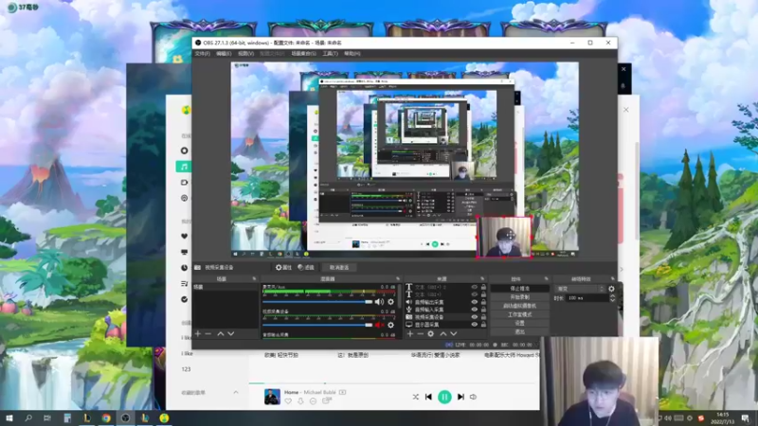Click the 退出 exit button in controls
The width and height of the screenshot is (758, 426).
point(519,332)
